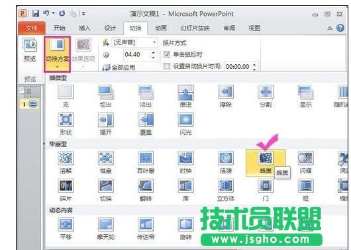Pick the 形状 (Shape) transition
The image size is (351, 250).
pyautogui.click(x=66, y=124)
